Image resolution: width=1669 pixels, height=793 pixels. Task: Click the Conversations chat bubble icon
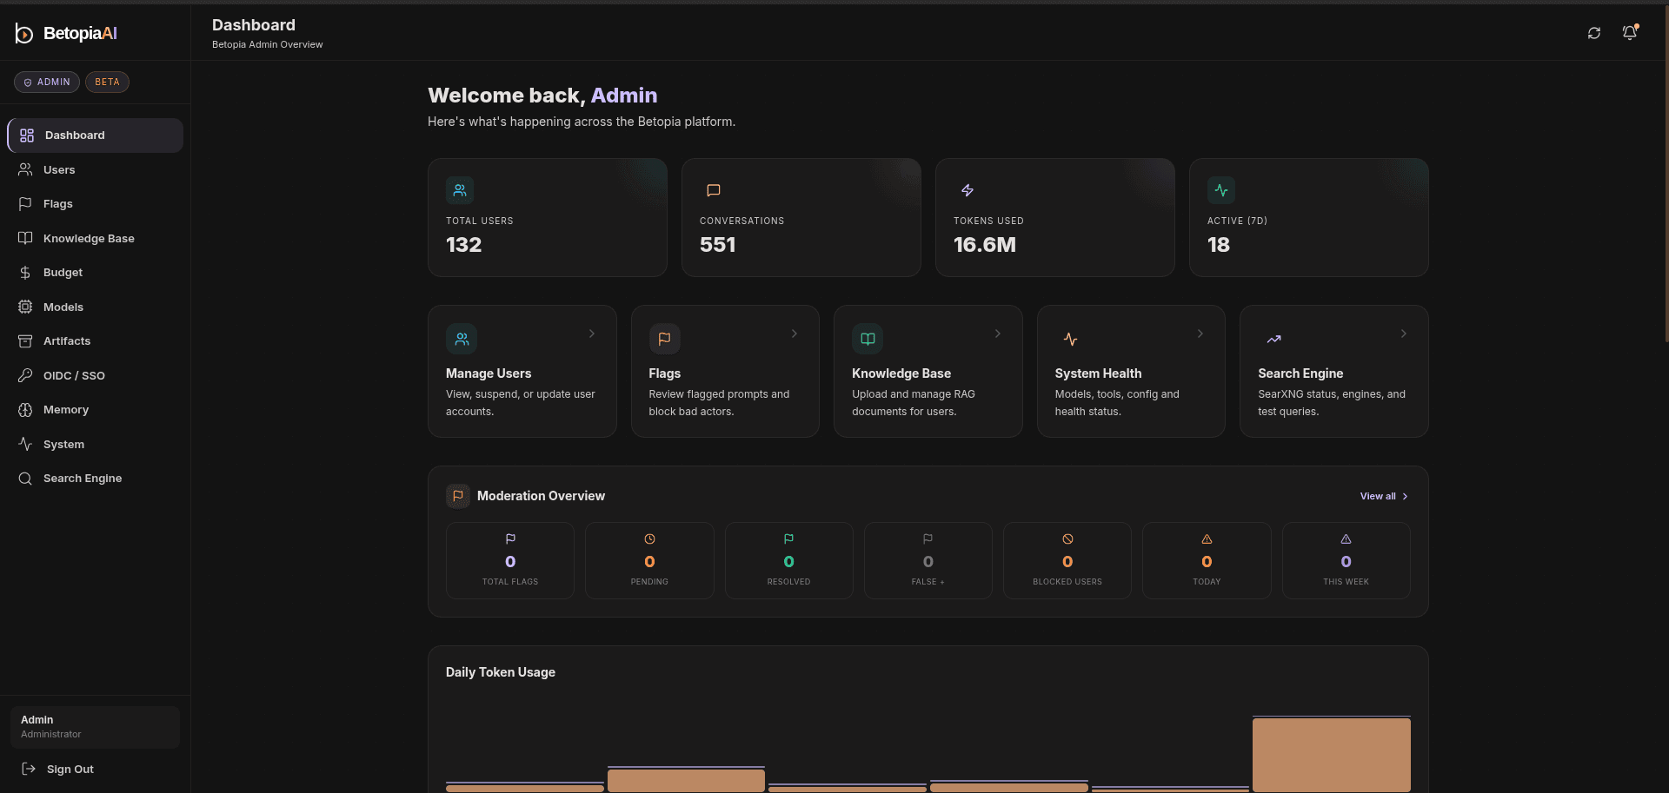714,190
